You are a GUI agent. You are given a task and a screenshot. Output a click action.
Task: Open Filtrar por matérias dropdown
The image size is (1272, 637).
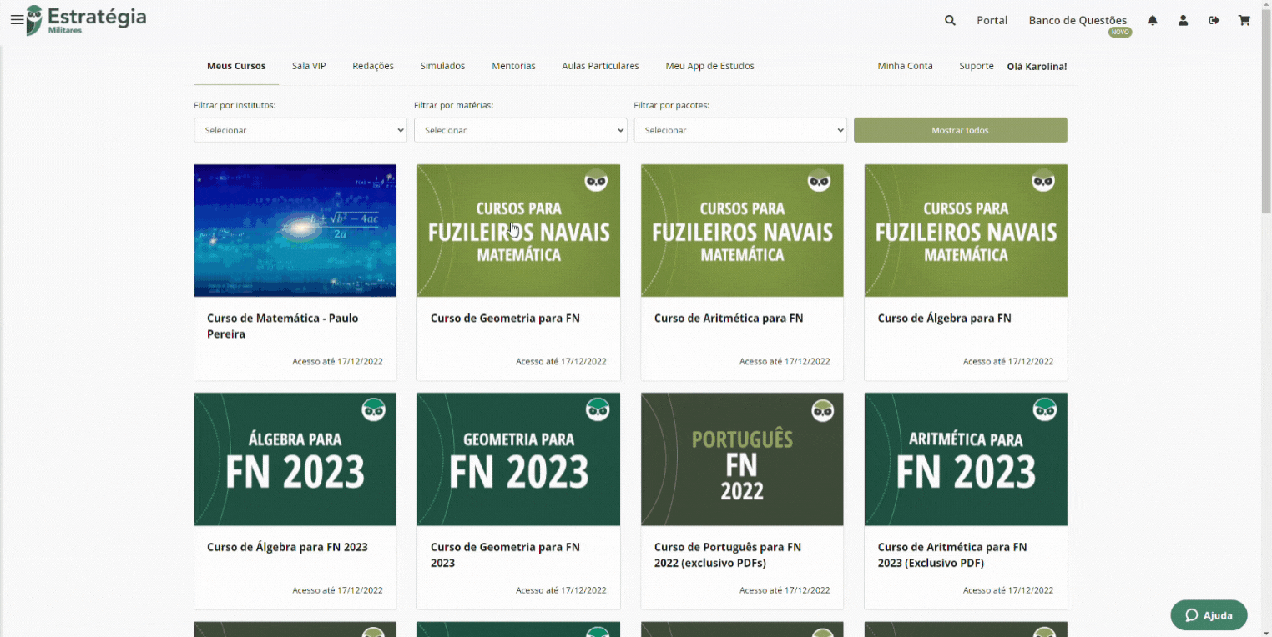pos(521,130)
